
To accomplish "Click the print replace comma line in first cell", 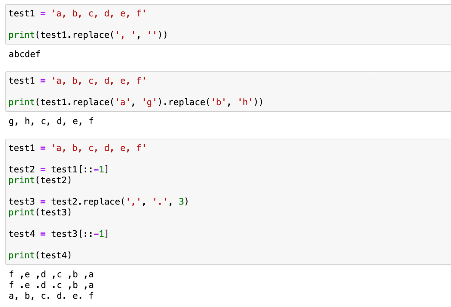I will 88,35.
